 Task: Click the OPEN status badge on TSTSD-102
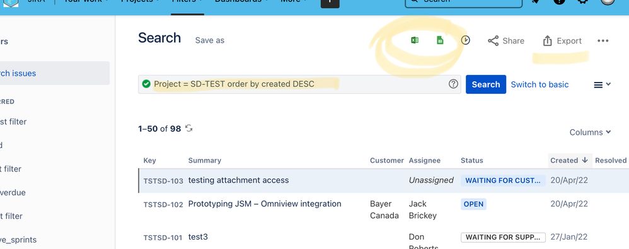[473, 204]
